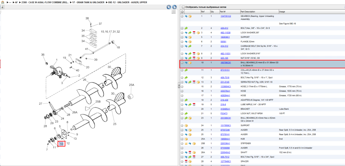The image size is (345, 166).
Task: Open breadcrumb '17 - GRAIN TANK & UNLOADER'
Action: tap(88, 2)
